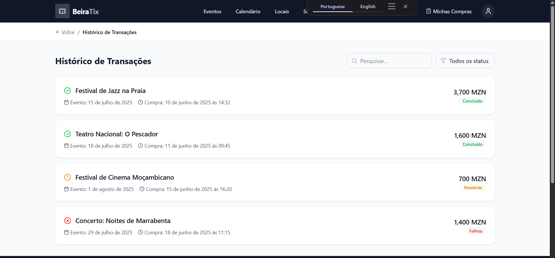Viewport: 555px width, 258px height.
Task: Click green check icon beside Teatro Nacional
Action: (x=67, y=134)
